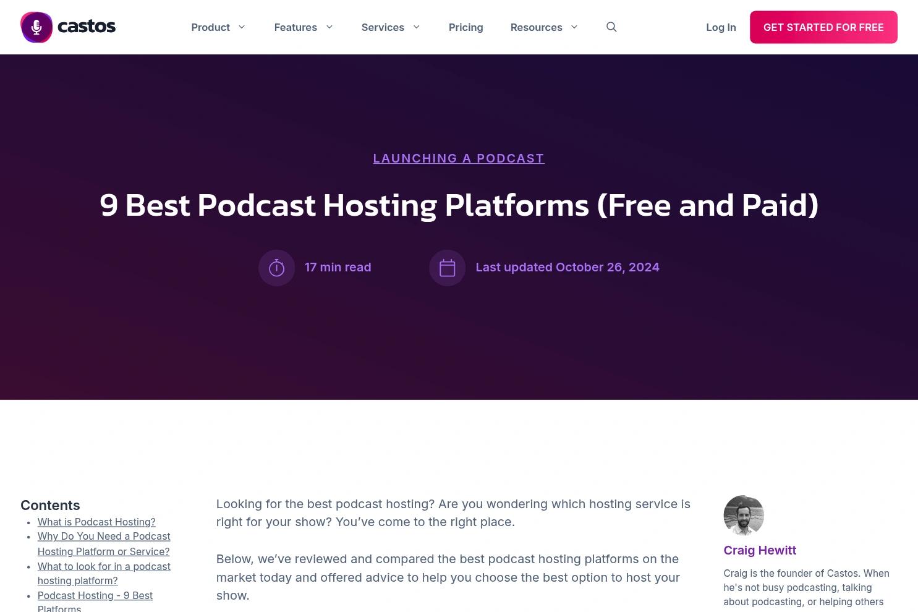Image resolution: width=918 pixels, height=612 pixels.
Task: Click the Contents heading
Action: [50, 505]
